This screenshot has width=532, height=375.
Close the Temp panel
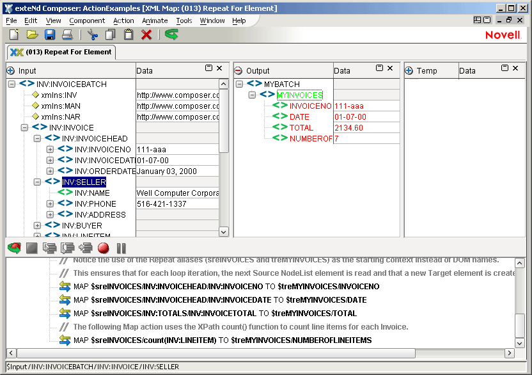[x=515, y=68]
